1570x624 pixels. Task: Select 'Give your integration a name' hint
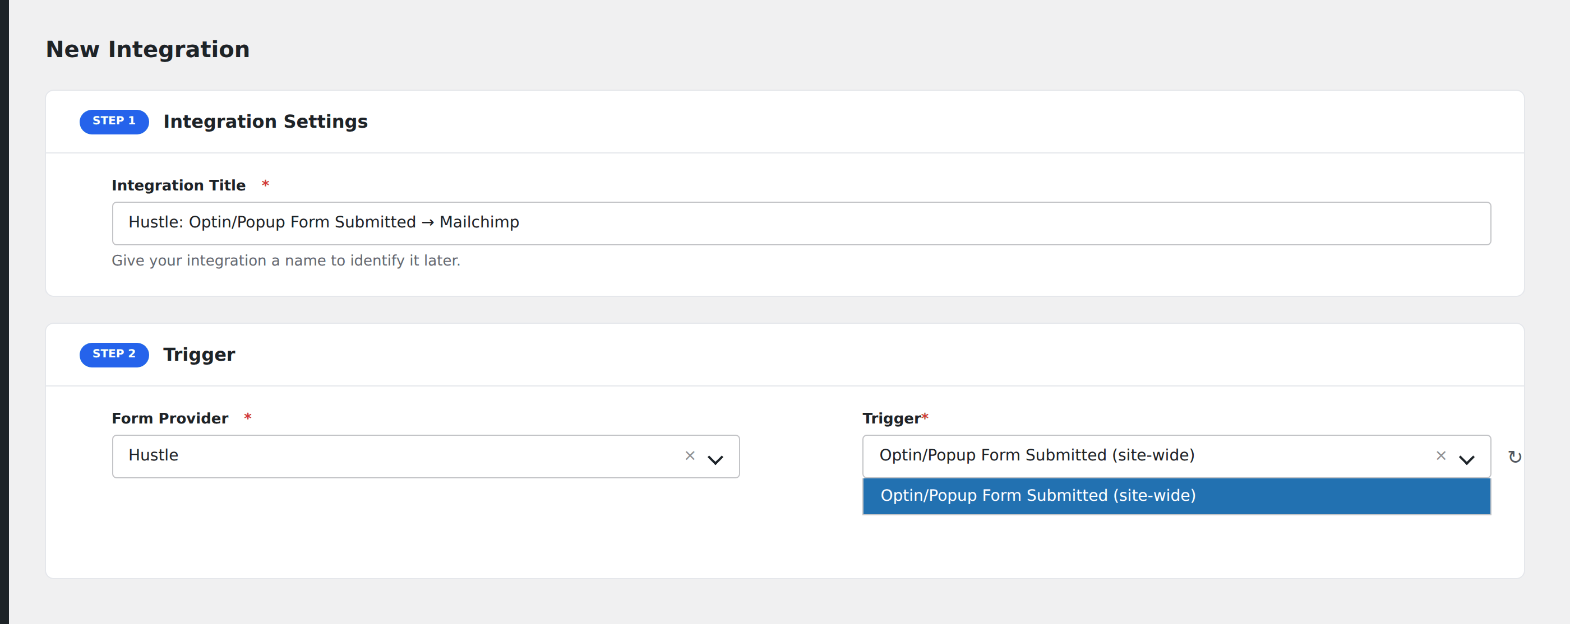[x=286, y=260]
